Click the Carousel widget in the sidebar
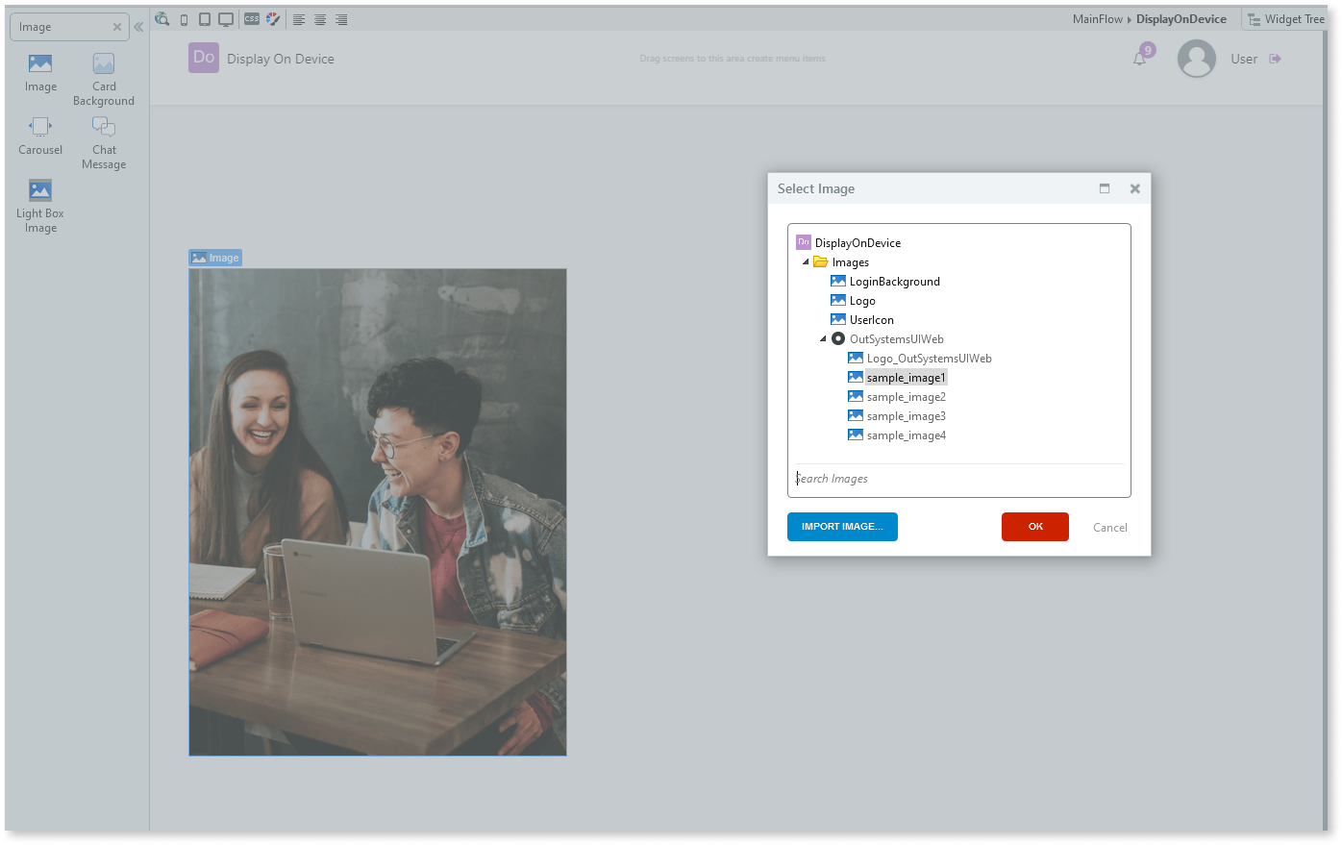Viewport: 1342px width, 845px height. [x=39, y=135]
